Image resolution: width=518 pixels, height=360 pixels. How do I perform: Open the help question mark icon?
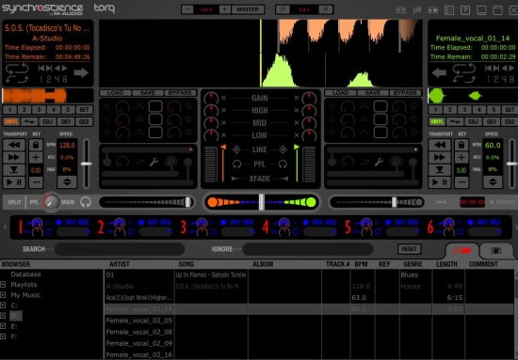[465, 10]
